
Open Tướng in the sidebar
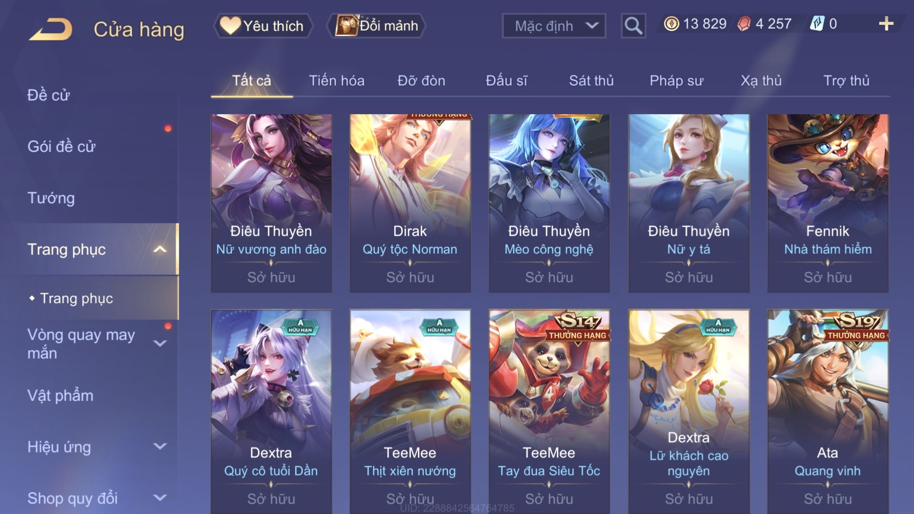51,198
